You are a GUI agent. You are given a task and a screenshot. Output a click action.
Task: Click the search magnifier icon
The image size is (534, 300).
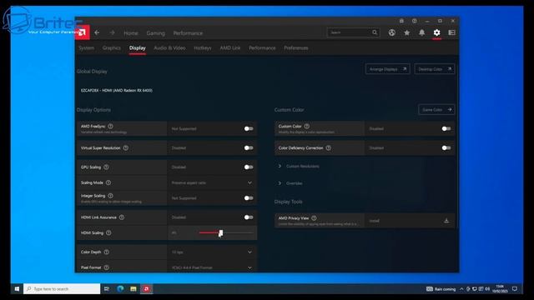(375, 32)
